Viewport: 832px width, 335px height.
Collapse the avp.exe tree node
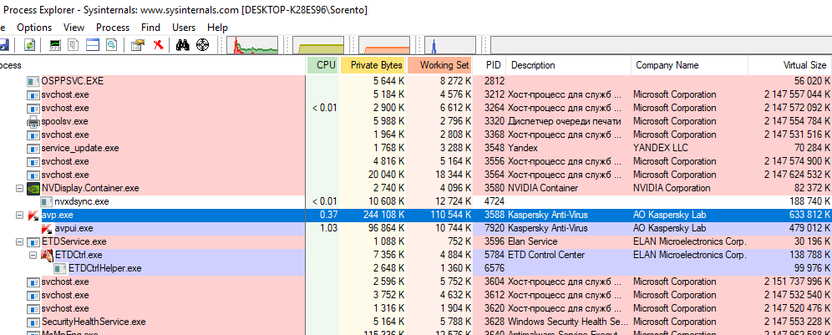20,215
